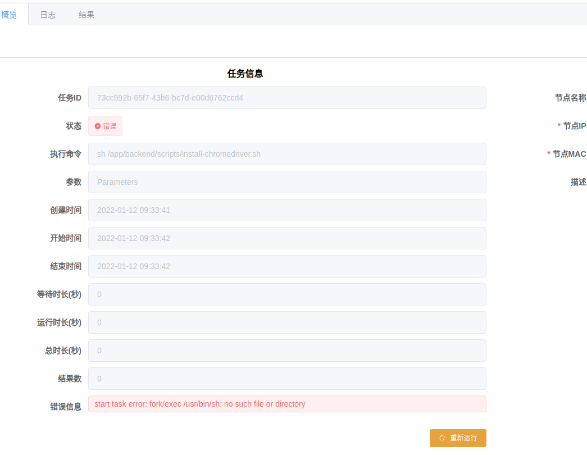
Task: Click the refresh icon in 重新运行 button
Action: point(442,438)
